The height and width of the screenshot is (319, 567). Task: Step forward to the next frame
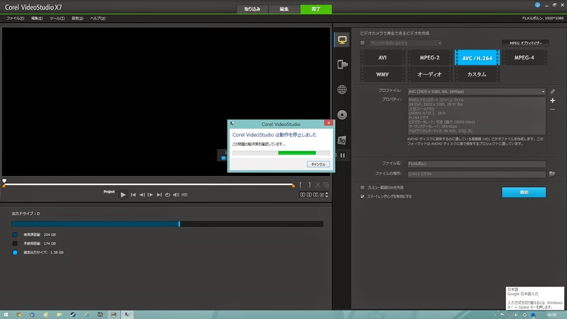click(x=151, y=195)
